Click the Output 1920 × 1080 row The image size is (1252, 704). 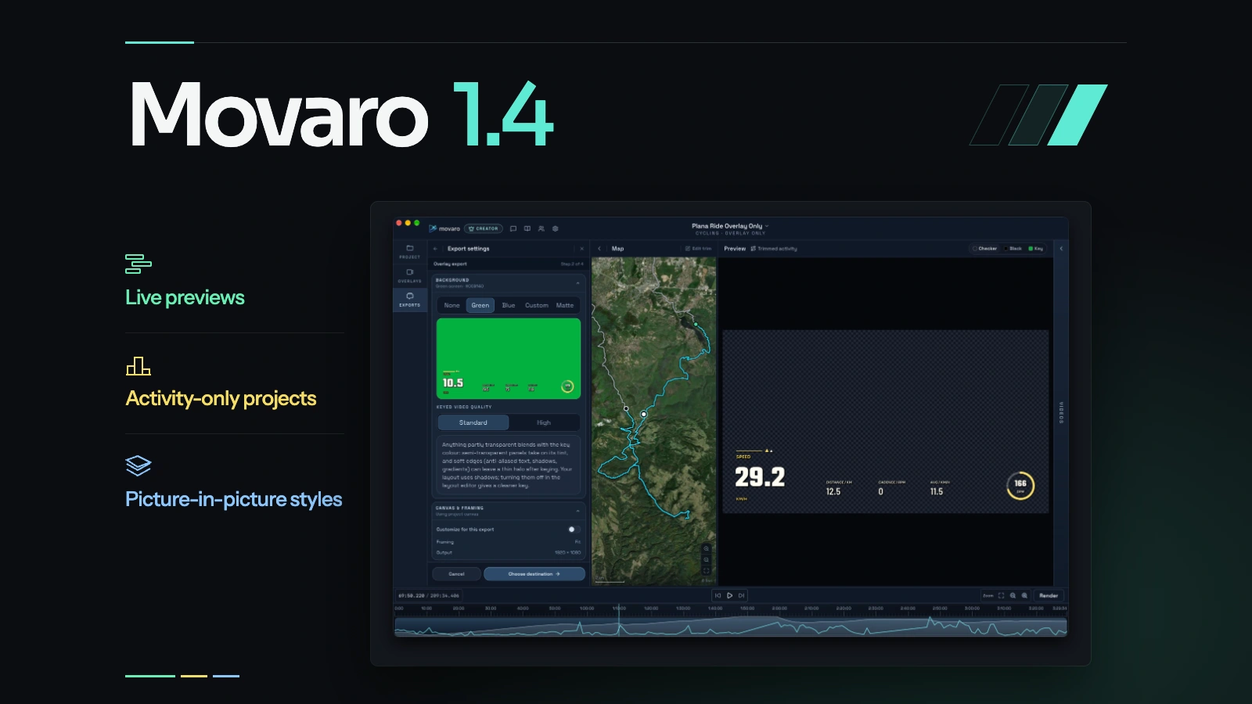[509, 552]
